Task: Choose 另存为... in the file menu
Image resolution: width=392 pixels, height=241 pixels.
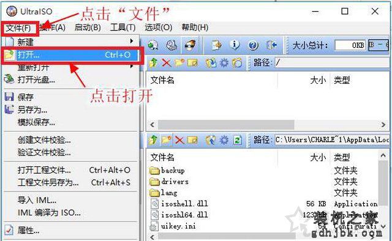Action: tap(70, 109)
